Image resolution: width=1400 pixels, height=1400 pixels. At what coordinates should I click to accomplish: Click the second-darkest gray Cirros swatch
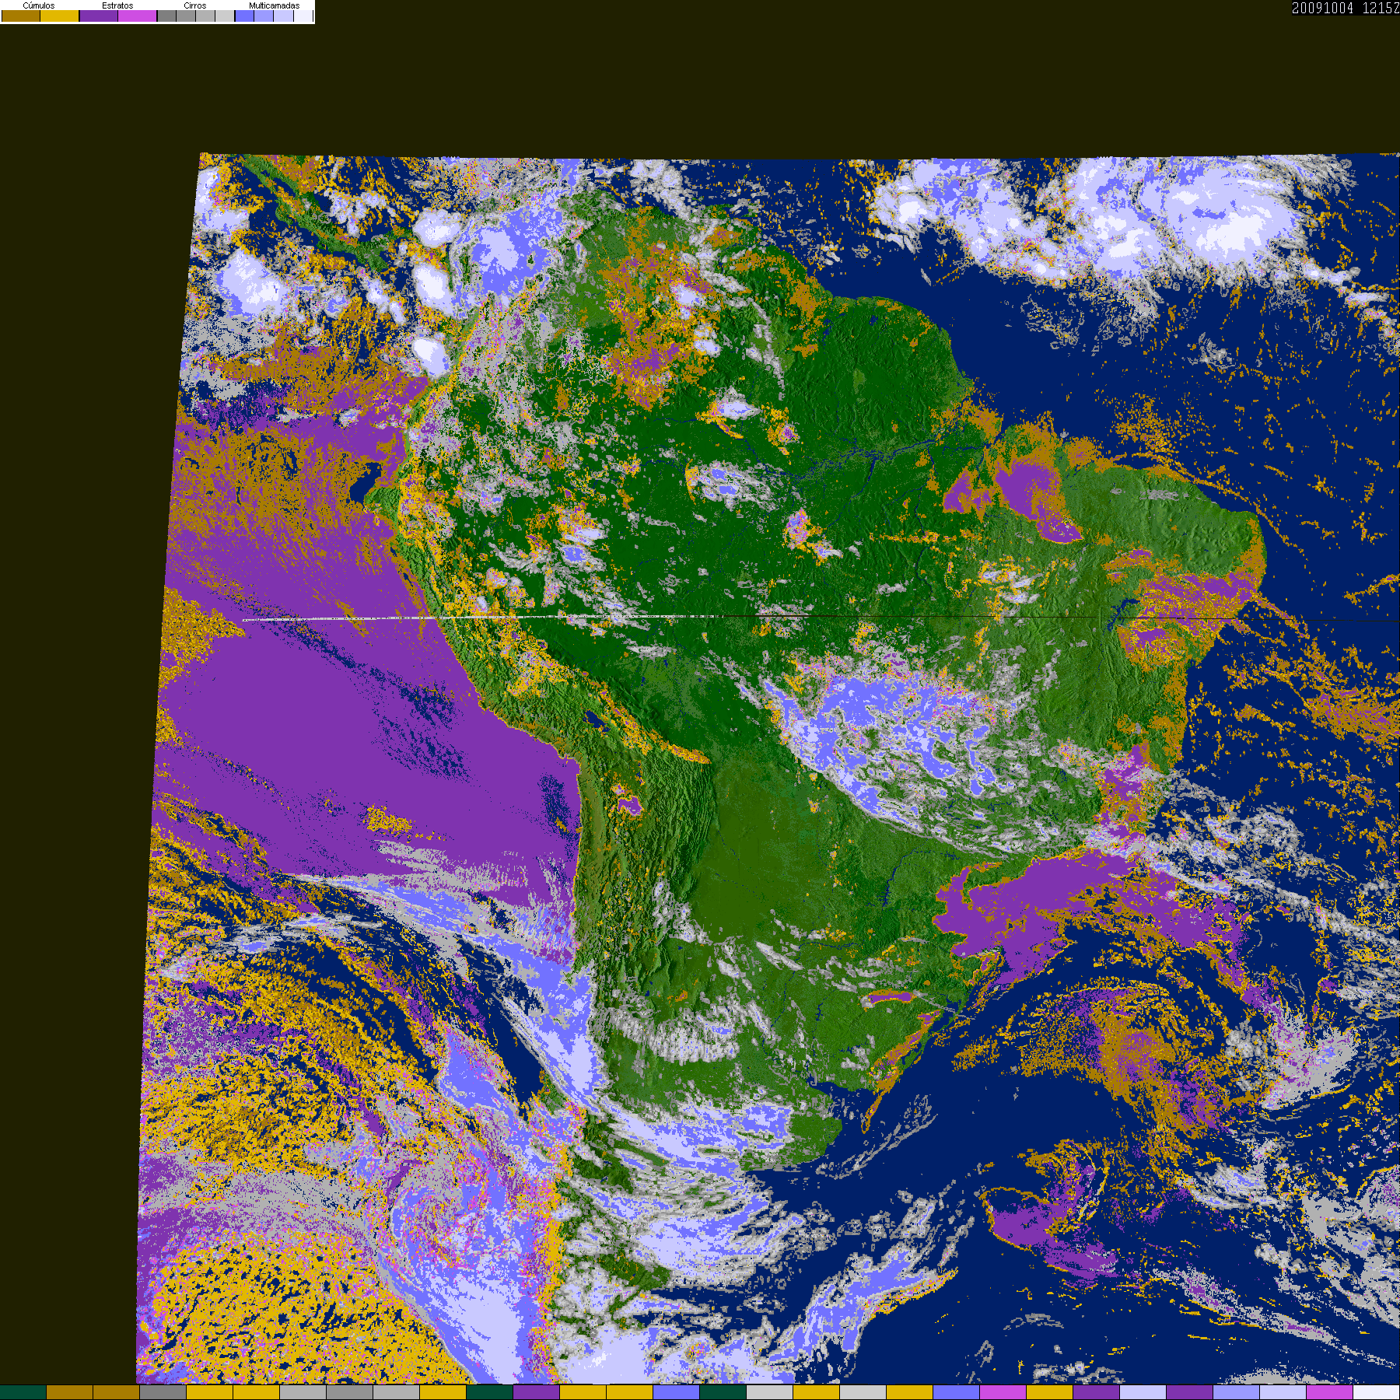[x=186, y=16]
